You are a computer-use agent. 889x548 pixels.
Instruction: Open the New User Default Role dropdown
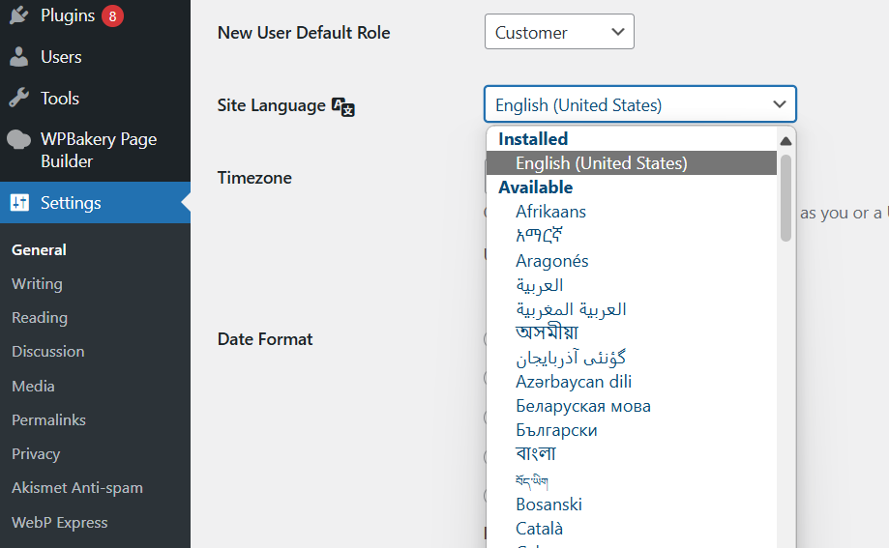point(559,32)
